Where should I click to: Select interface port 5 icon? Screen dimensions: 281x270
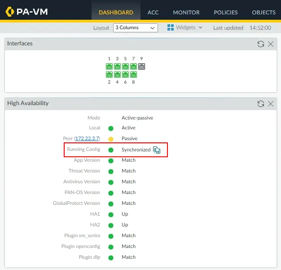tap(125, 66)
